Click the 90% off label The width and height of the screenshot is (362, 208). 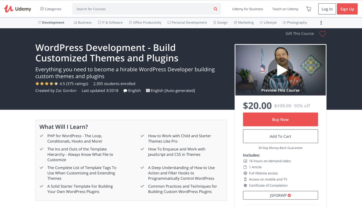click(302, 106)
